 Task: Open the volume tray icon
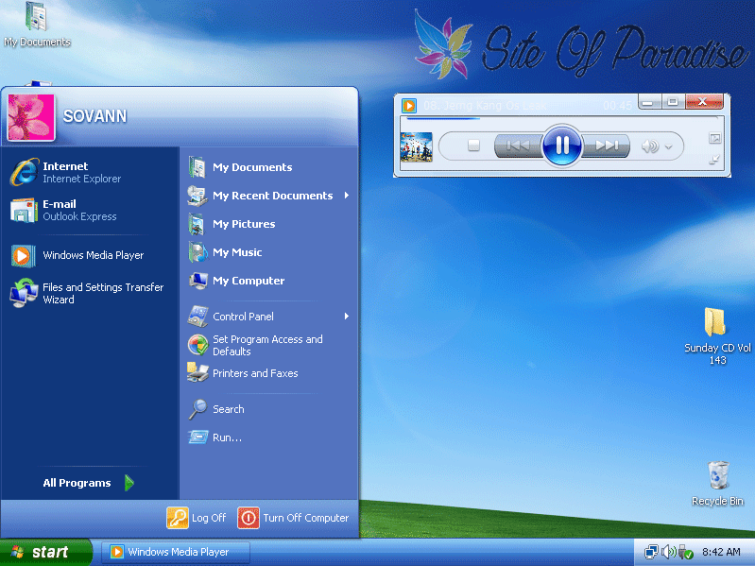pos(668,552)
